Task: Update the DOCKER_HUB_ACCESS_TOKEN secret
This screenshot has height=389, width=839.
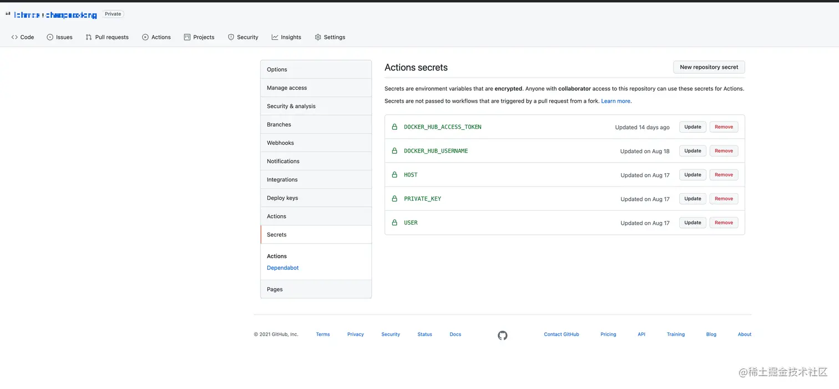Action: (x=693, y=127)
